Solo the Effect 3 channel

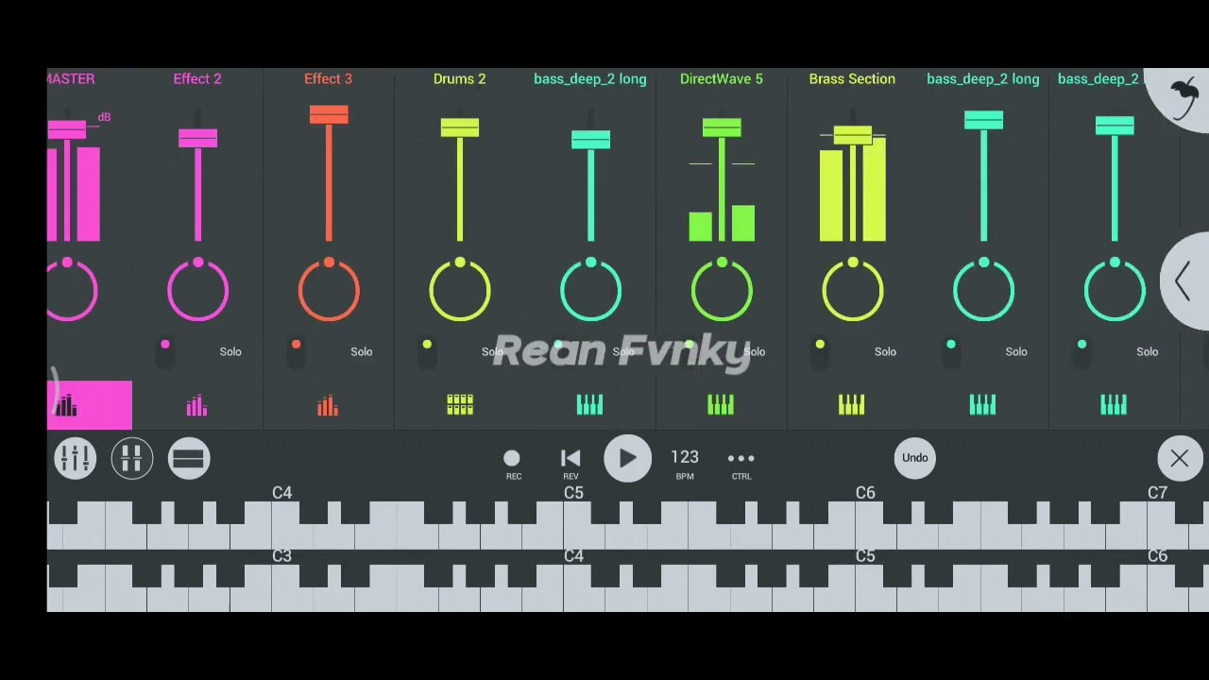pyautogui.click(x=362, y=351)
